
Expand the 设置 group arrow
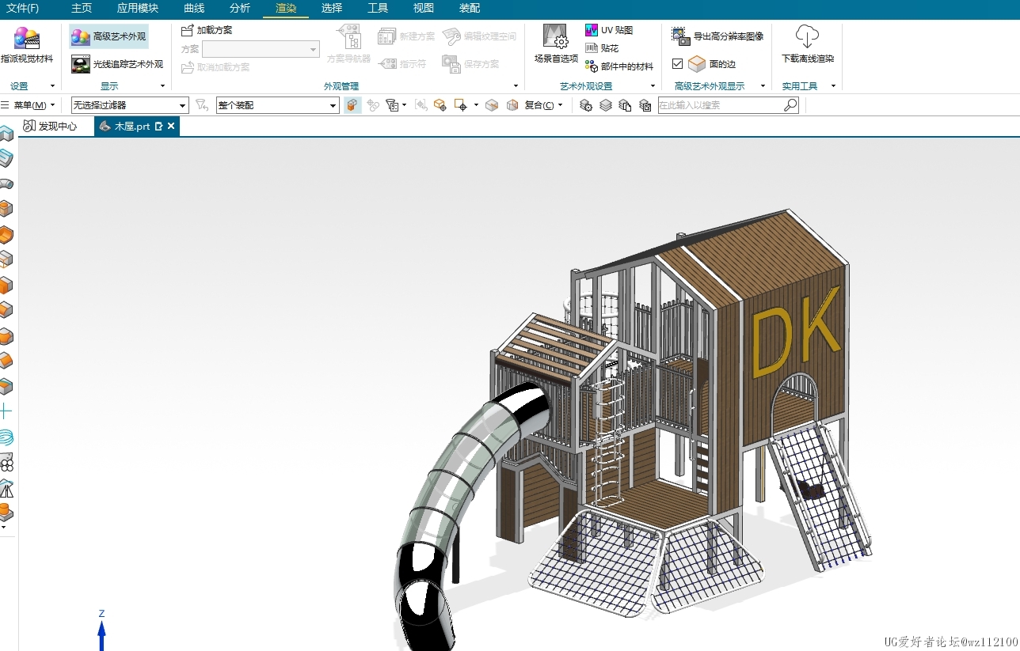(x=52, y=86)
